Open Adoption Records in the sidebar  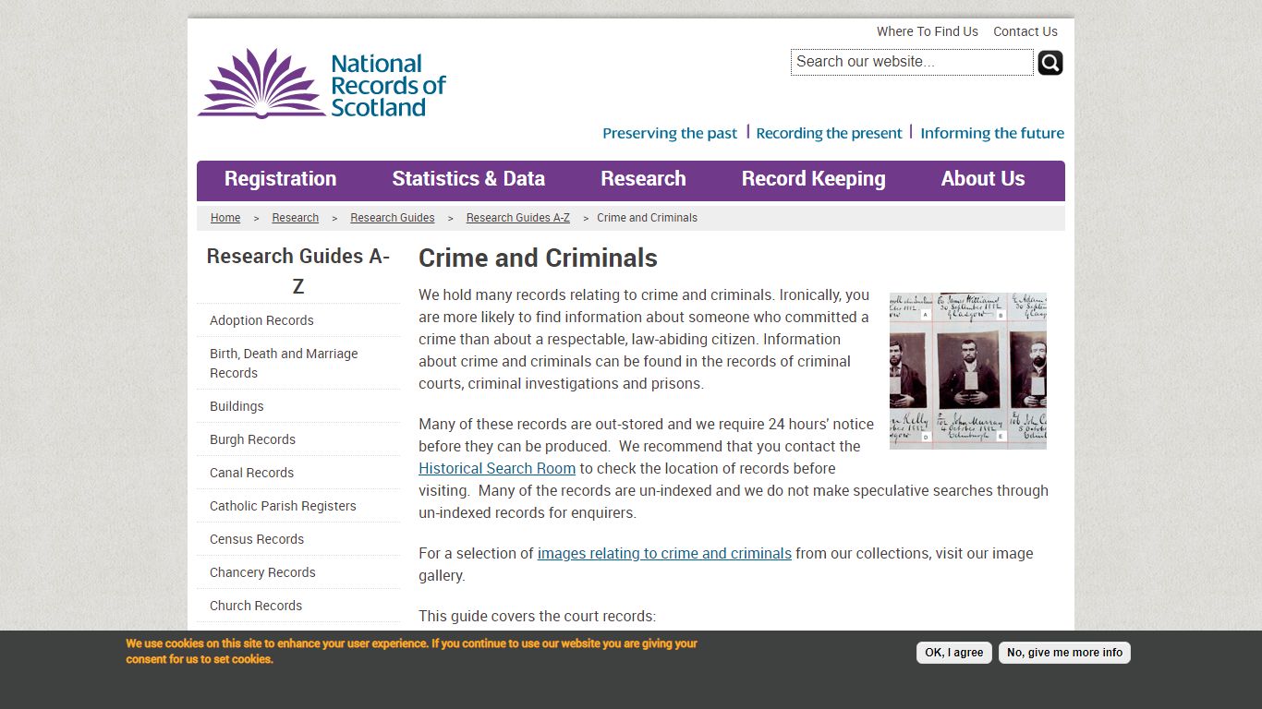click(x=297, y=320)
